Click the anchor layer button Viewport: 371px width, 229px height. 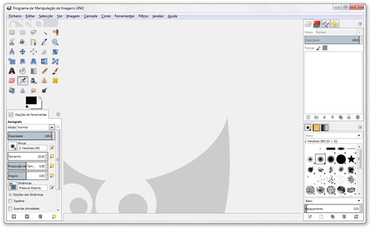coord(349,117)
